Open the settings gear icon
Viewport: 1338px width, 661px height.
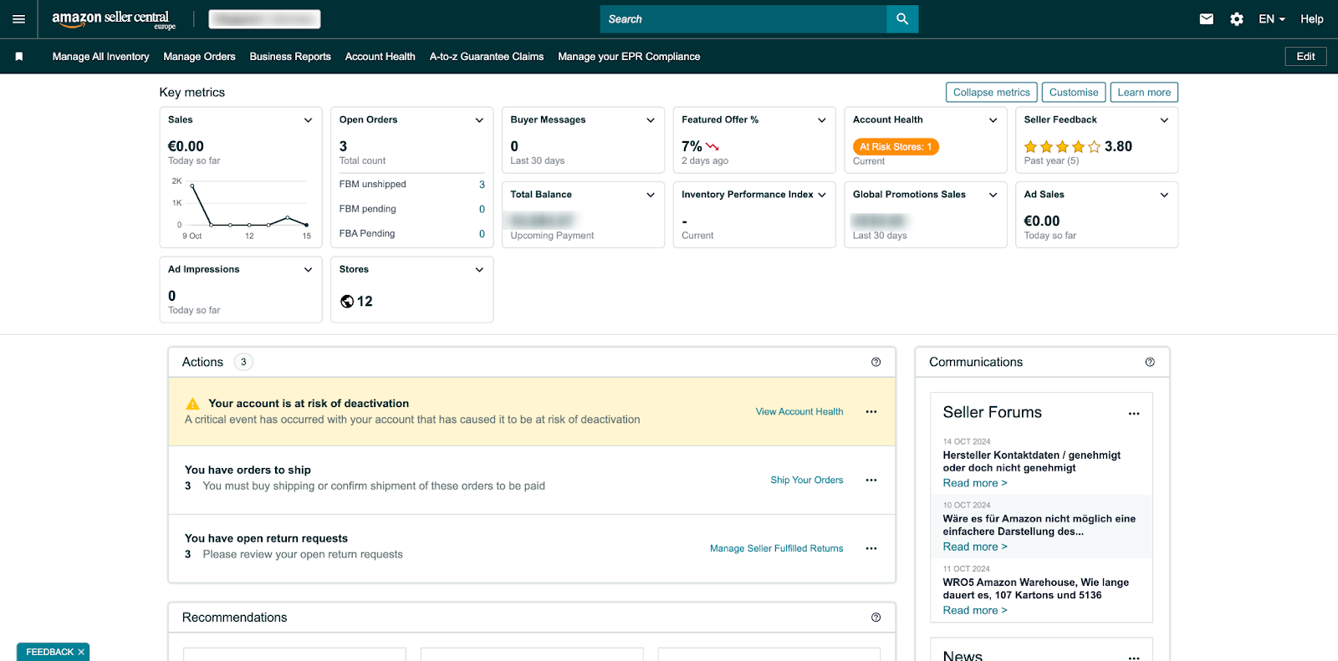point(1237,19)
